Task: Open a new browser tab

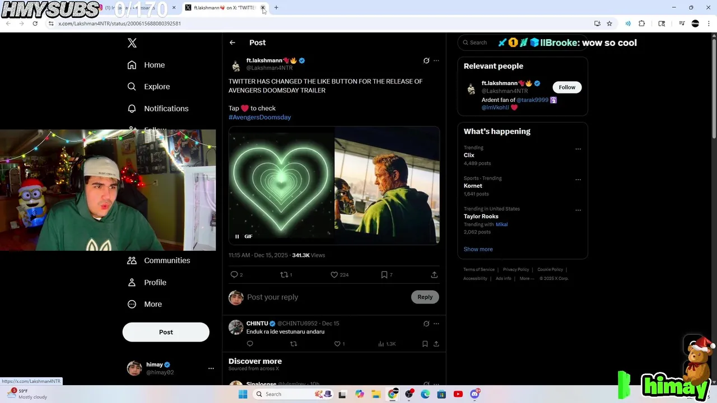Action: point(276,8)
